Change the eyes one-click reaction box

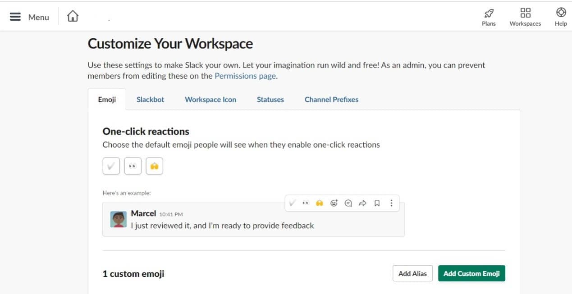pos(133,166)
